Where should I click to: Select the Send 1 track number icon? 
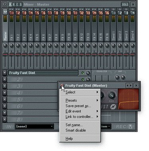pyautogui.click(x=114, y=13)
